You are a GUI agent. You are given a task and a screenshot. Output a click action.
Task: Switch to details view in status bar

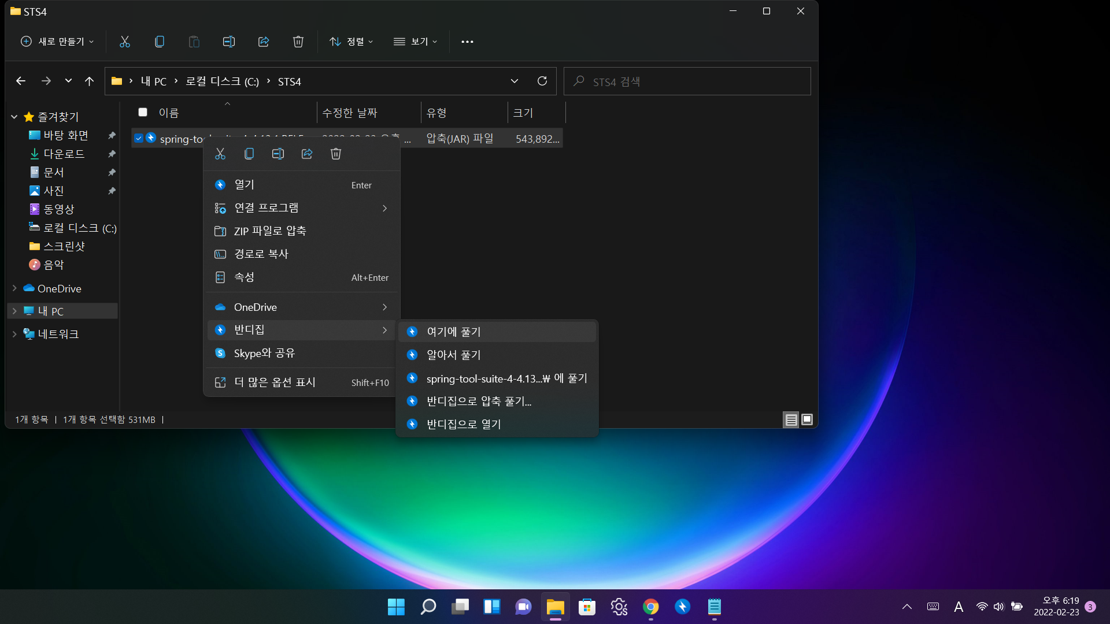click(x=791, y=419)
